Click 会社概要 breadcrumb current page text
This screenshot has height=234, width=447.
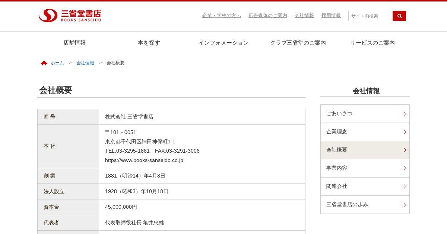[x=115, y=63]
